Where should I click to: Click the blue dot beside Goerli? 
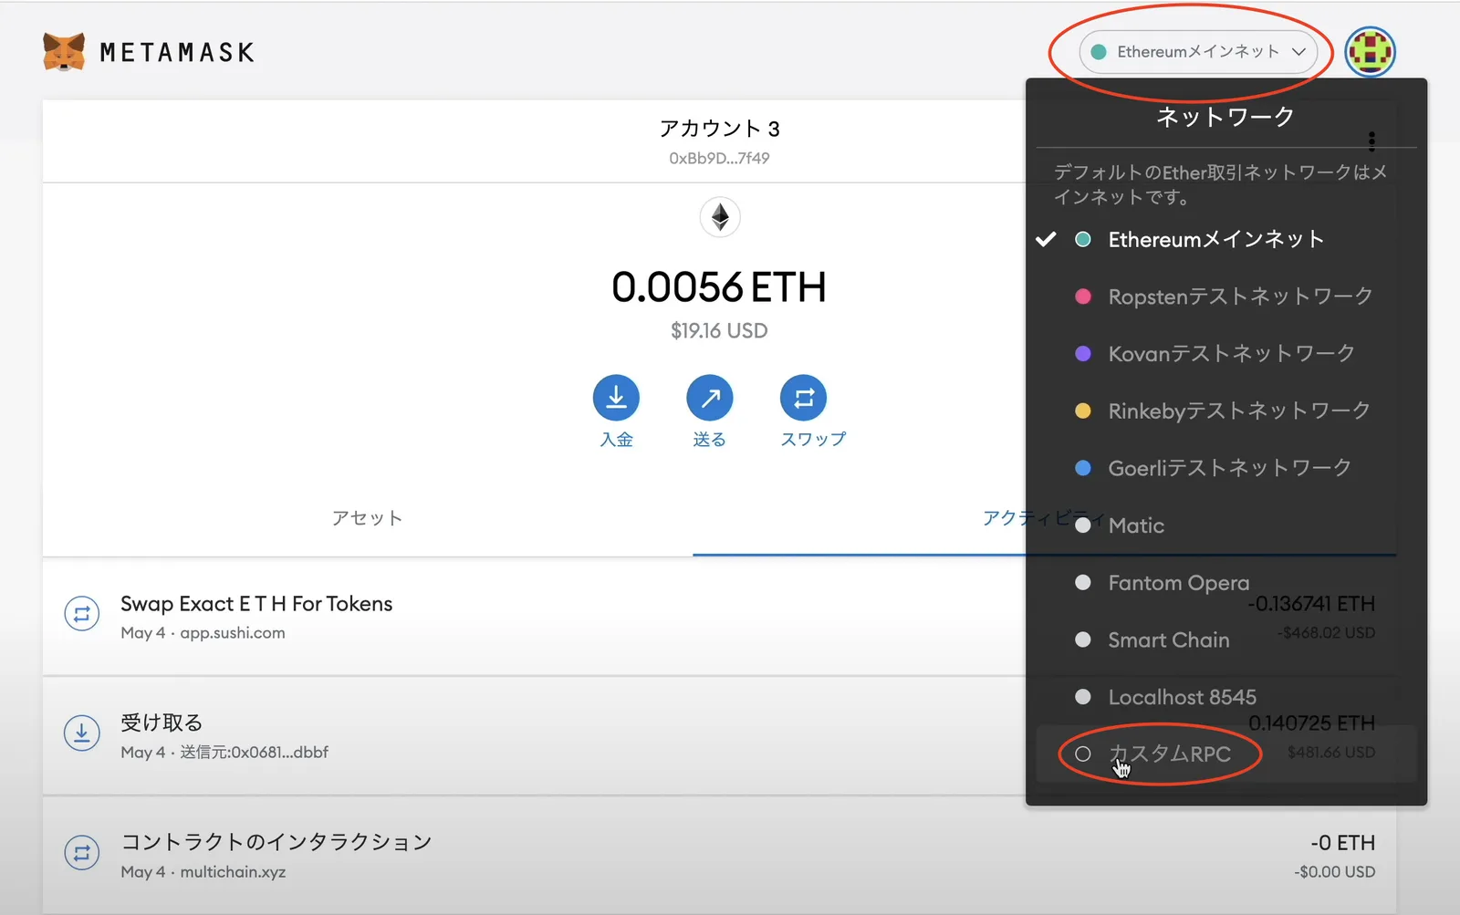tap(1083, 468)
